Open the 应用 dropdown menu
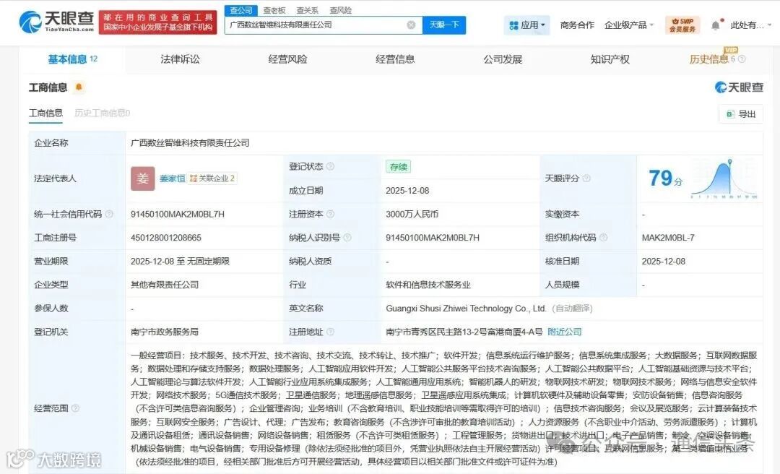 [526, 25]
